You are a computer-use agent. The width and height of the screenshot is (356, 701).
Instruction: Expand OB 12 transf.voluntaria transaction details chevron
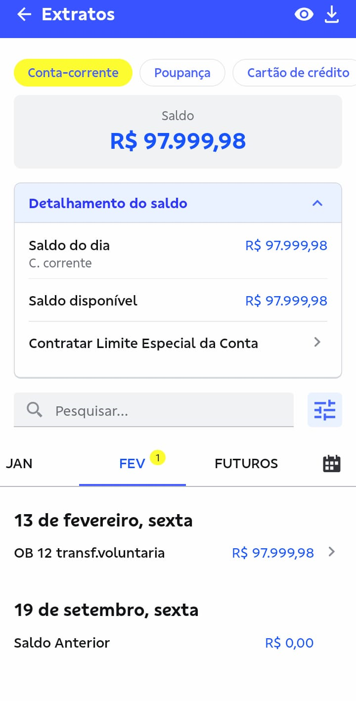pos(331,552)
